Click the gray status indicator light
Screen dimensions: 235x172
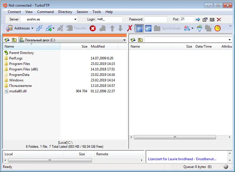click(x=226, y=167)
